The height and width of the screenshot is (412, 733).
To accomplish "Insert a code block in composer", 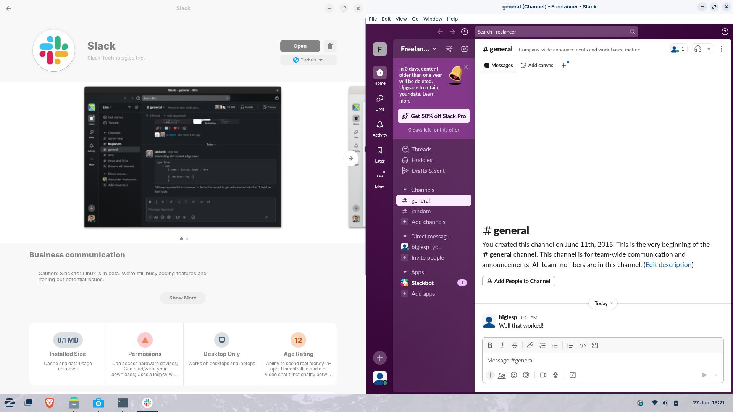I will [x=595, y=345].
